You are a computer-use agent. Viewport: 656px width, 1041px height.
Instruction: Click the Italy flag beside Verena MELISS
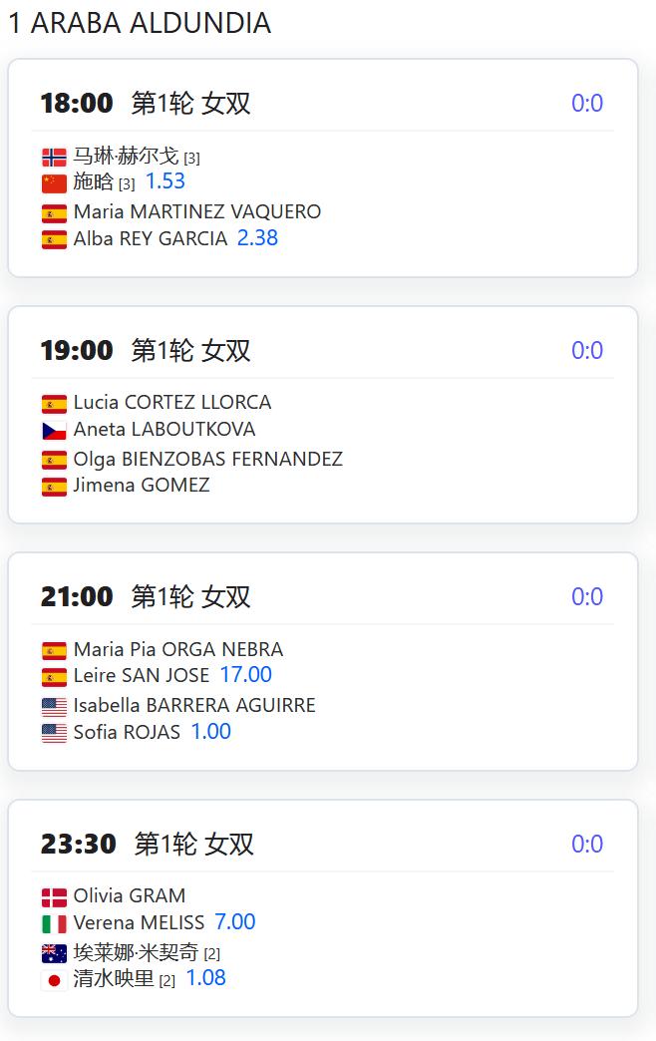tap(54, 924)
